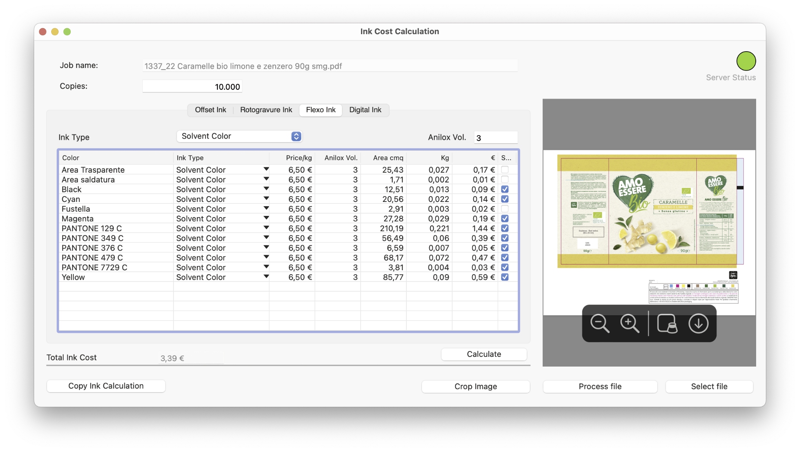Disable the PANTONE 129 C checkbox
Viewport: 800px width, 452px height.
[x=505, y=228]
